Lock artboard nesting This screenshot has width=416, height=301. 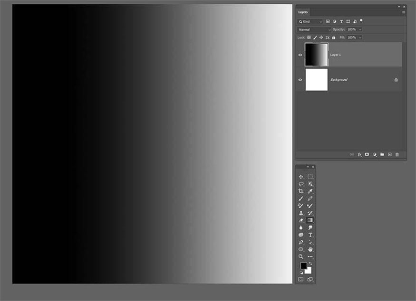(x=328, y=38)
